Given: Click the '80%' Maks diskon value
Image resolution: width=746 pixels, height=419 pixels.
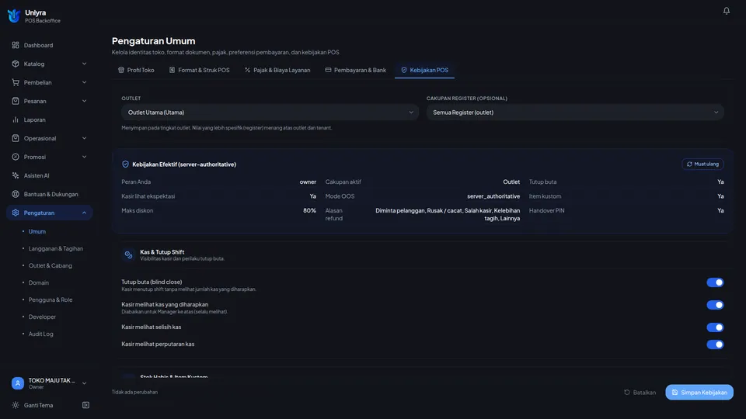Looking at the screenshot, I should pyautogui.click(x=309, y=210).
